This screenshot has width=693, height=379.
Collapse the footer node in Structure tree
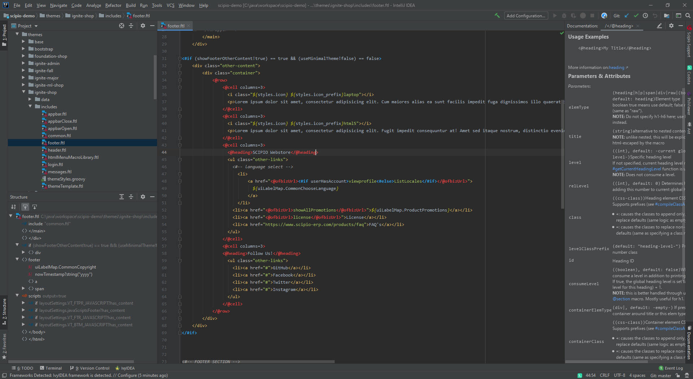click(x=17, y=260)
